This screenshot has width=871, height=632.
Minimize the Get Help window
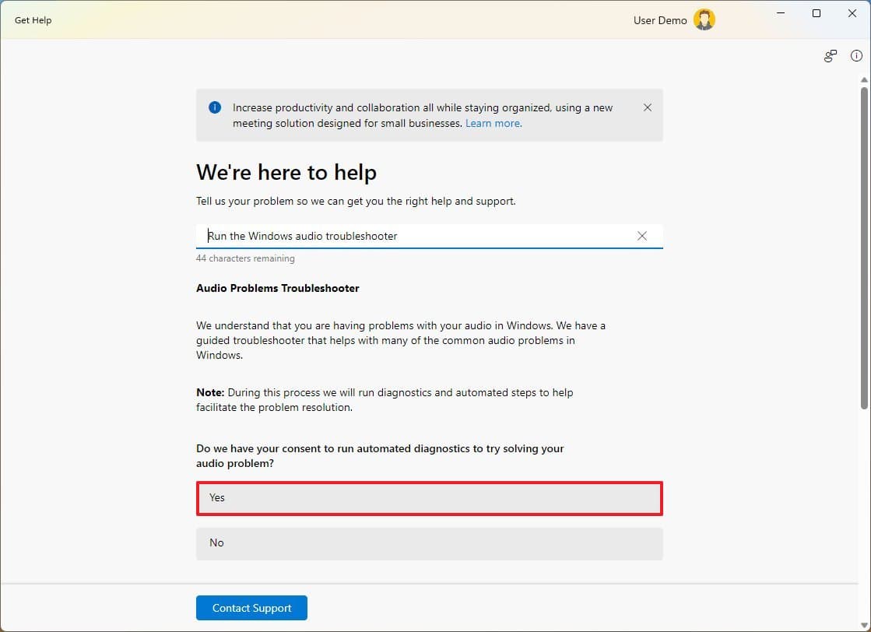(781, 13)
